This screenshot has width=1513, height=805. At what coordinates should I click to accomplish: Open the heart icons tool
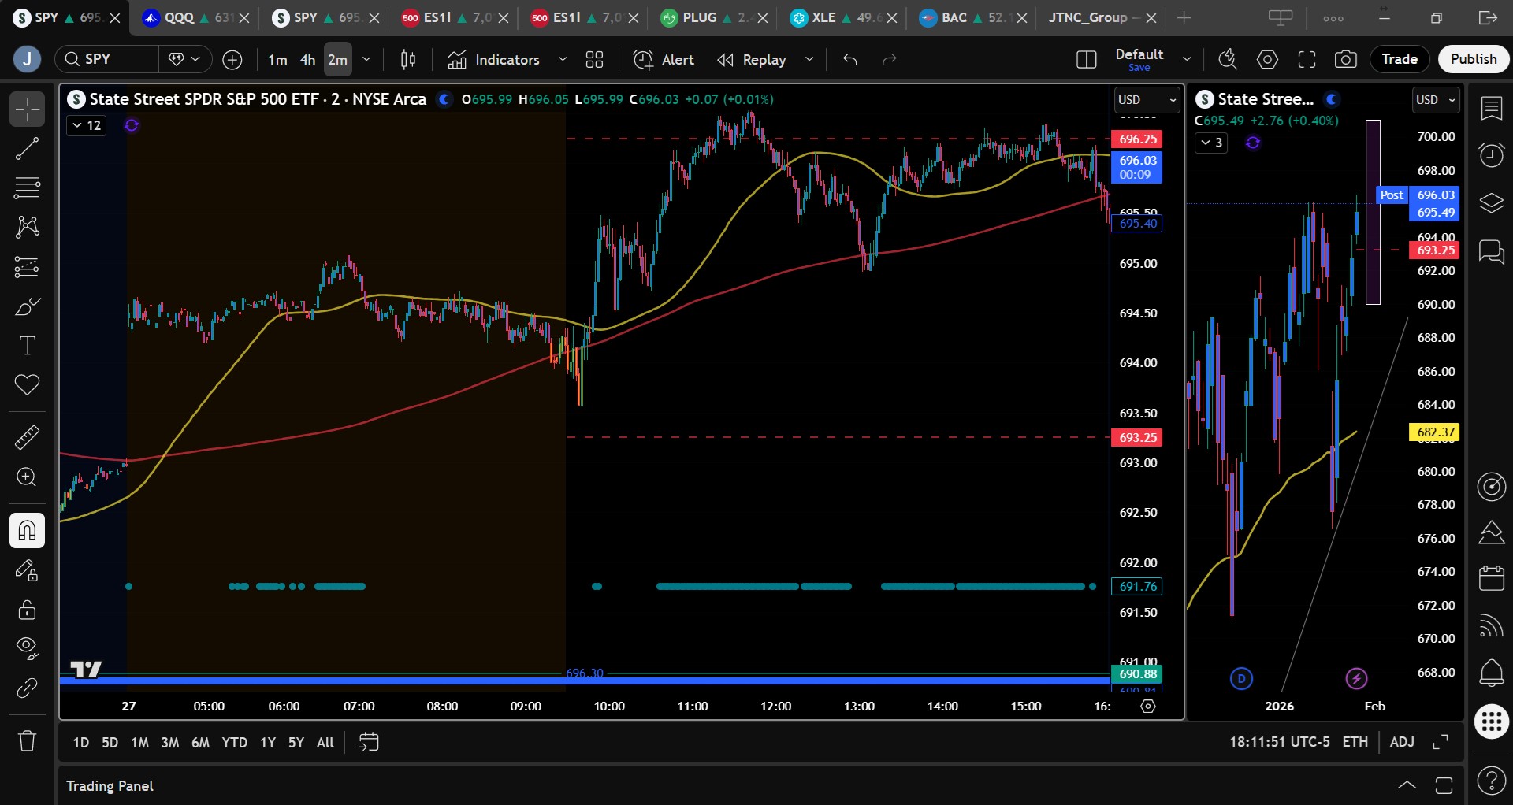click(x=27, y=384)
